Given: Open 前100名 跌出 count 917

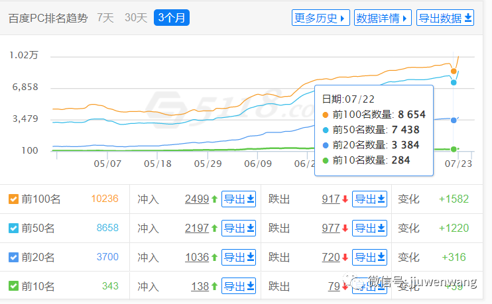Looking at the screenshot, I should (x=331, y=199).
